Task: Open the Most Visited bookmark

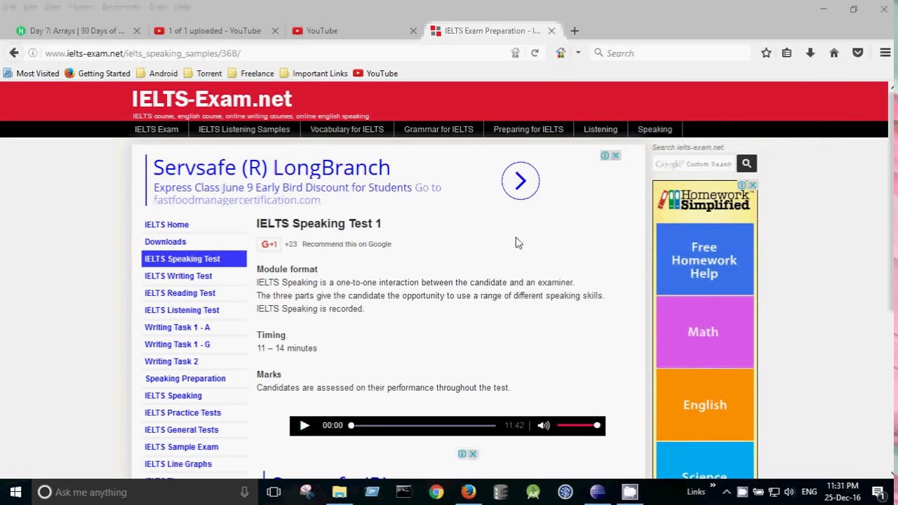Action: pos(31,73)
